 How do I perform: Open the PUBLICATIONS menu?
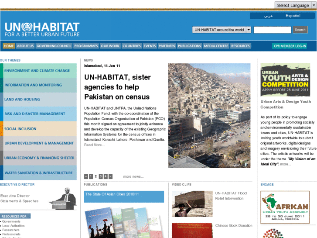[189, 46]
